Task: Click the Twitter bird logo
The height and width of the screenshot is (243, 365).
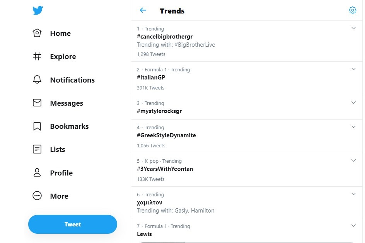Action: (x=38, y=10)
